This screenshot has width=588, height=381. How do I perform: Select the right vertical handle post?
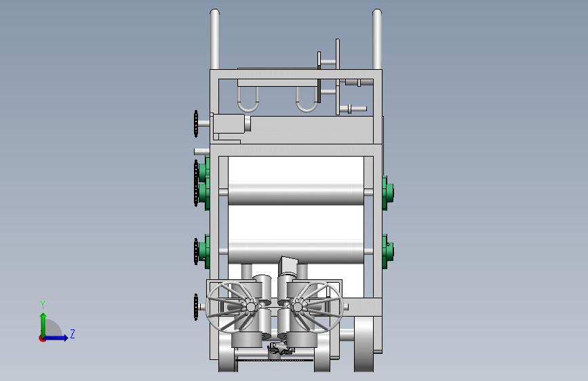pos(377,39)
